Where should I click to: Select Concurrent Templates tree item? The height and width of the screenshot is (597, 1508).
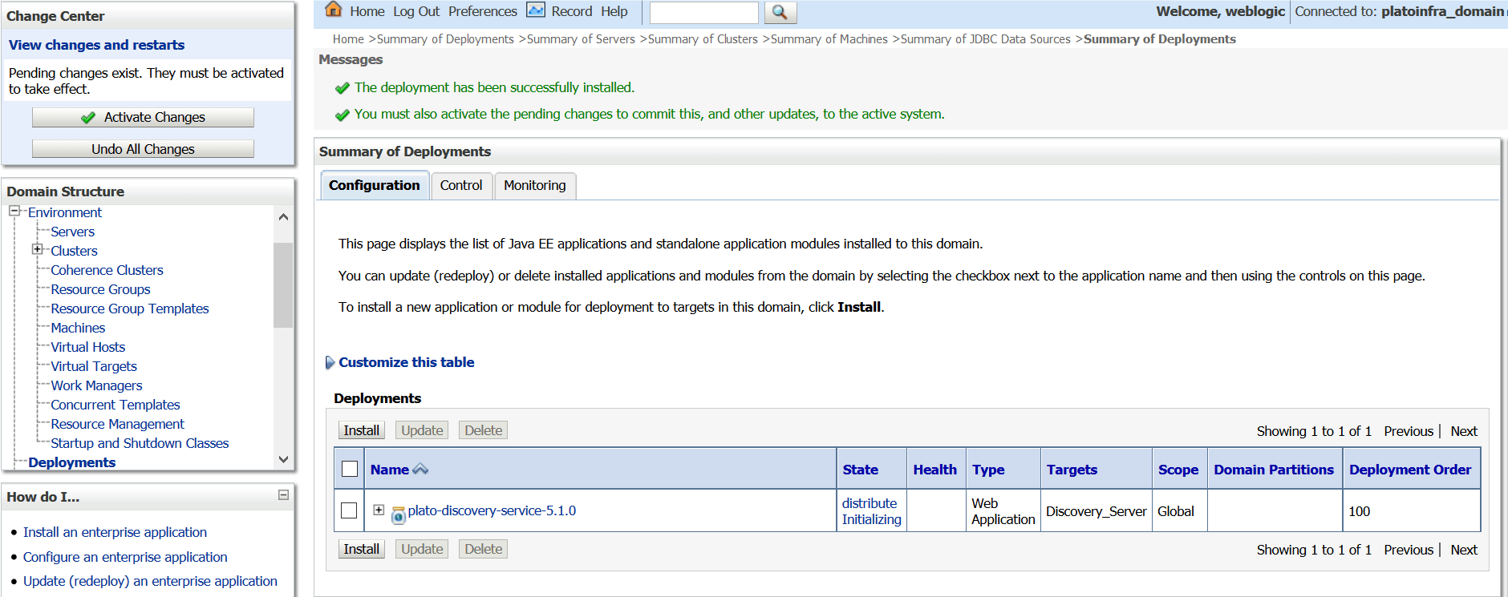coord(115,405)
